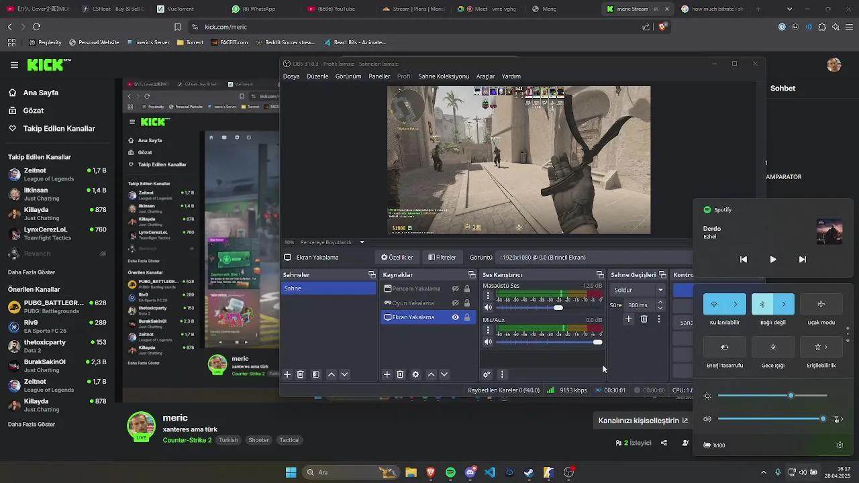
Task: Open the Soldur transition dropdown
Action: [636, 290]
